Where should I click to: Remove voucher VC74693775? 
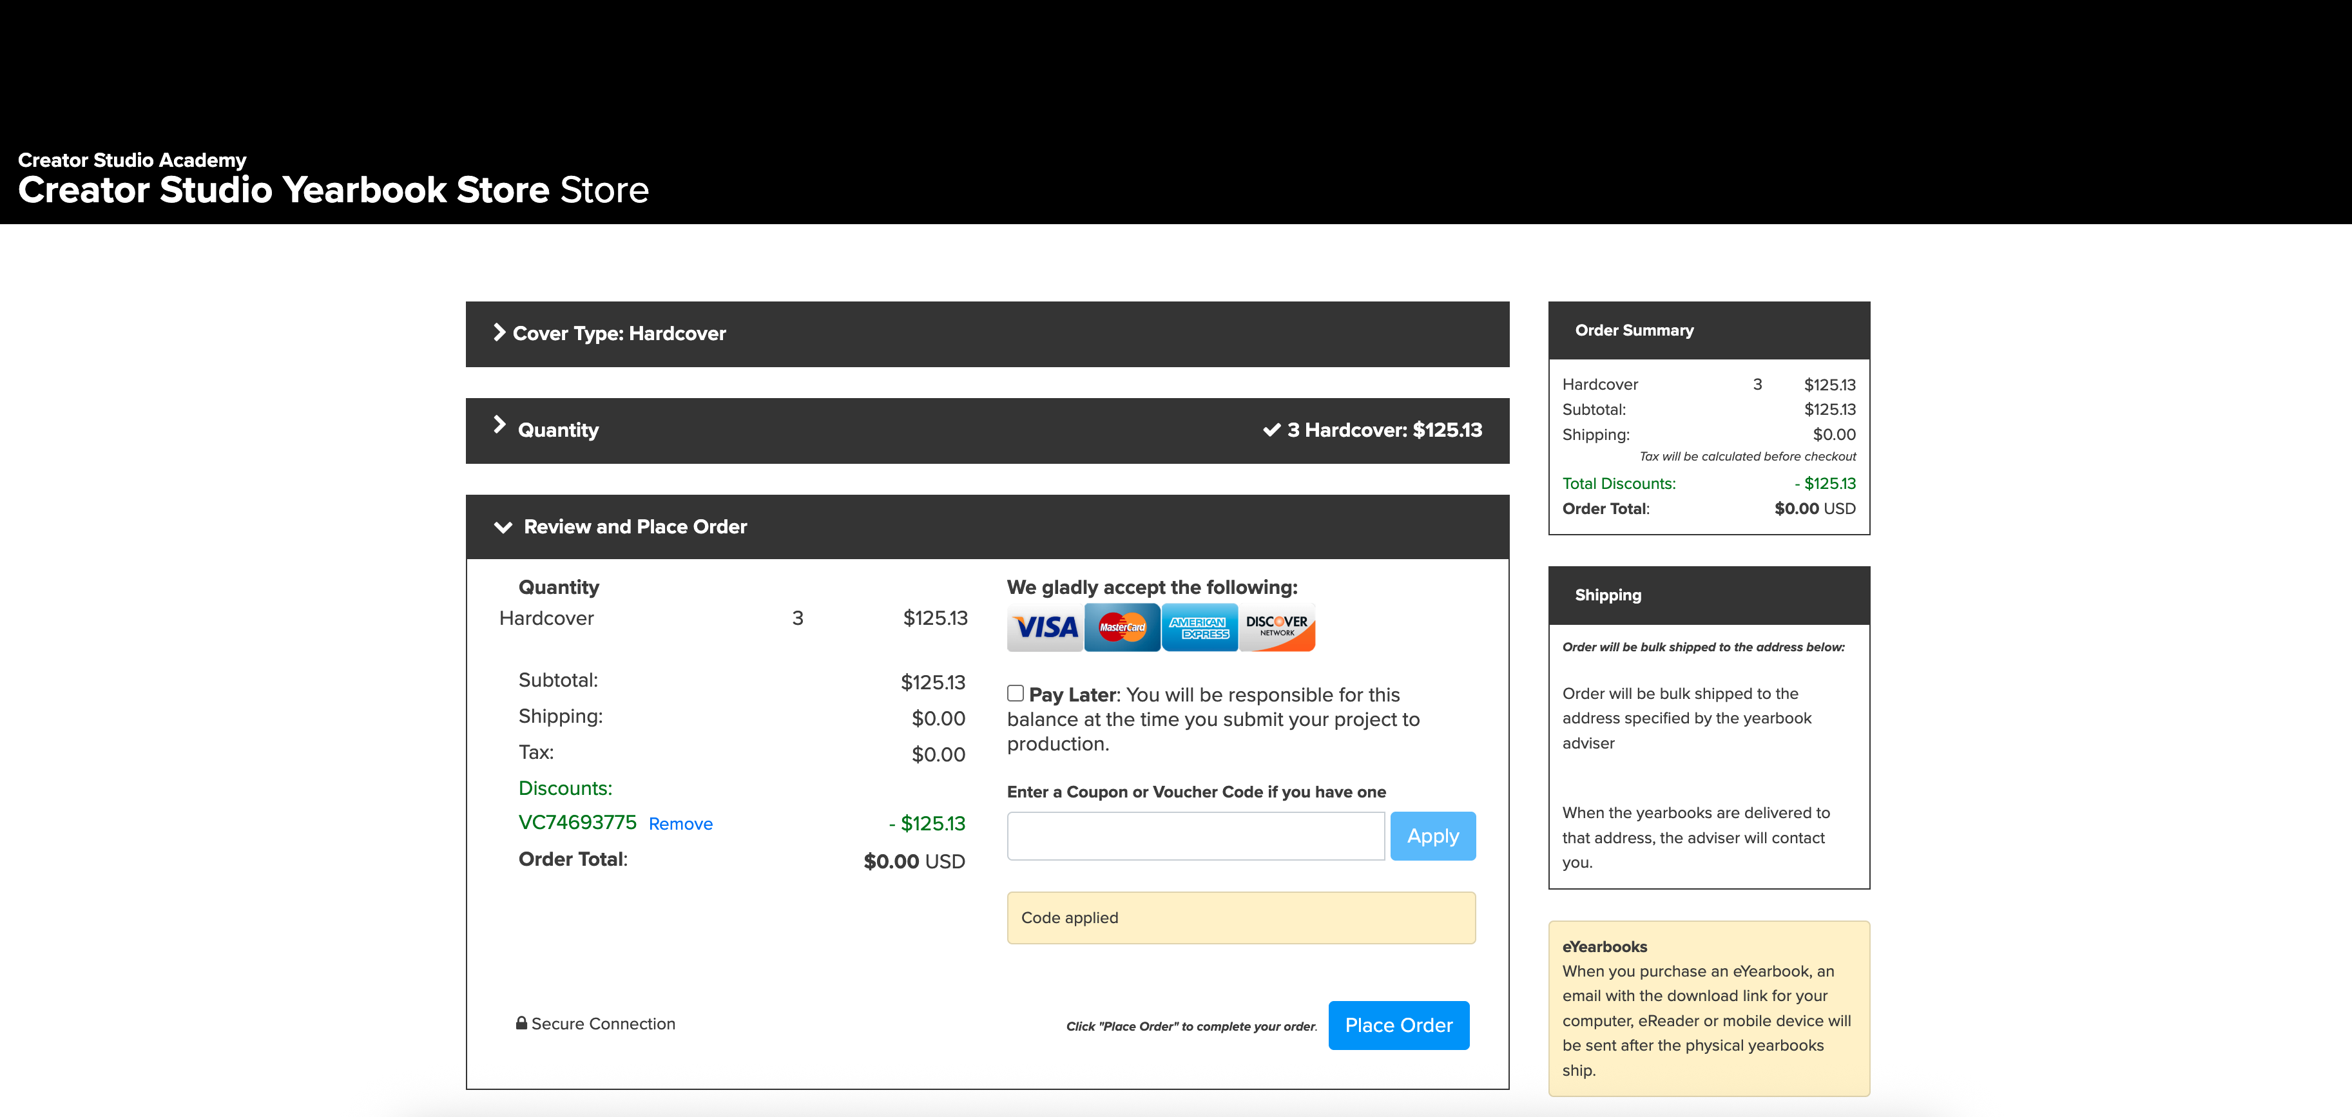coord(680,824)
